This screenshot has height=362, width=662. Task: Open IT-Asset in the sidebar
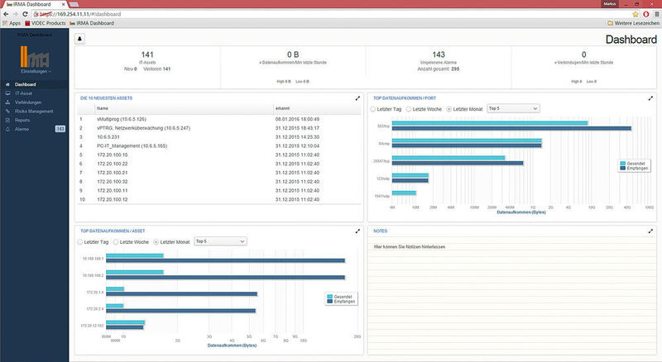coord(24,93)
